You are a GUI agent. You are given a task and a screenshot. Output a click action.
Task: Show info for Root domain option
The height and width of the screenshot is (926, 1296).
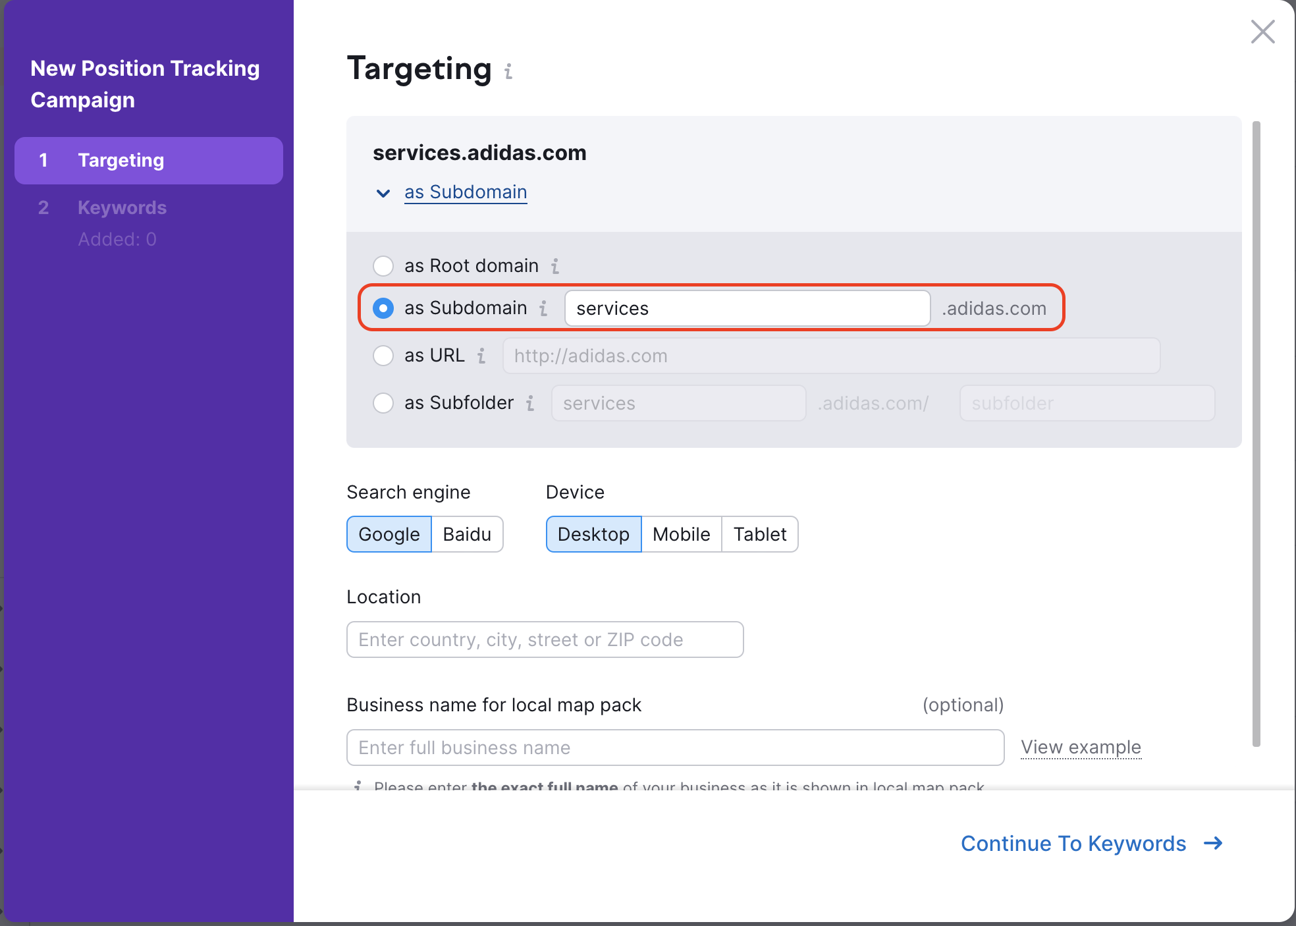pyautogui.click(x=555, y=266)
